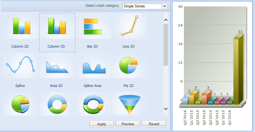The height and width of the screenshot is (132, 255).
Task: Select the Pie 2D chart icon
Action: (129, 65)
